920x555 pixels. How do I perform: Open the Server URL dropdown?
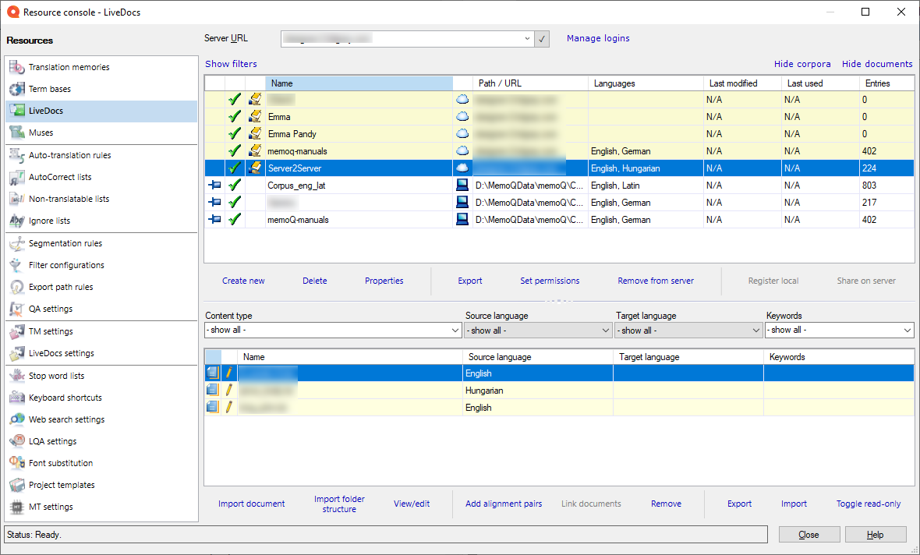click(527, 39)
